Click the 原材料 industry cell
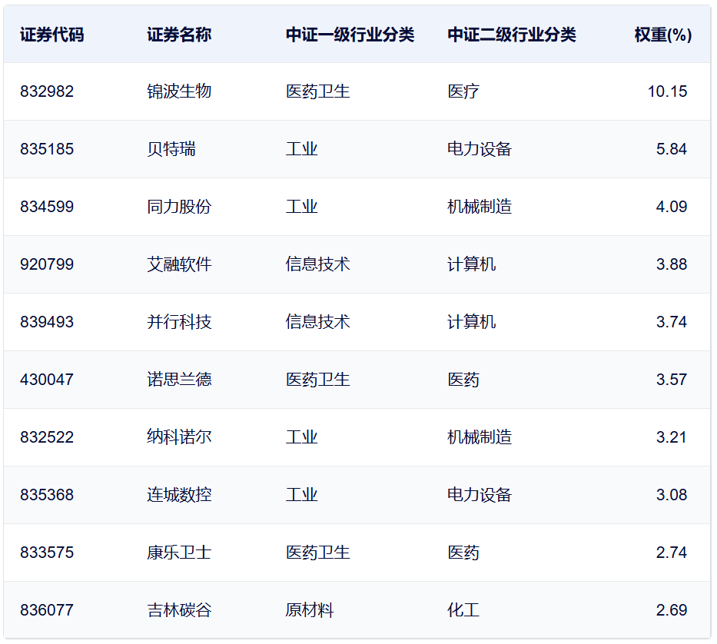This screenshot has height=644, width=717. click(x=310, y=610)
